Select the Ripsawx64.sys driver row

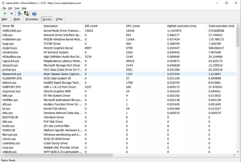pyautogui.click(x=119, y=74)
